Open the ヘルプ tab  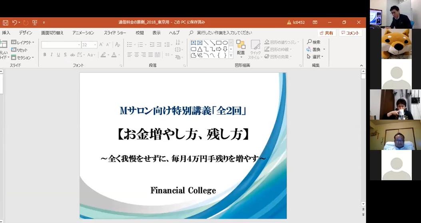(174, 33)
